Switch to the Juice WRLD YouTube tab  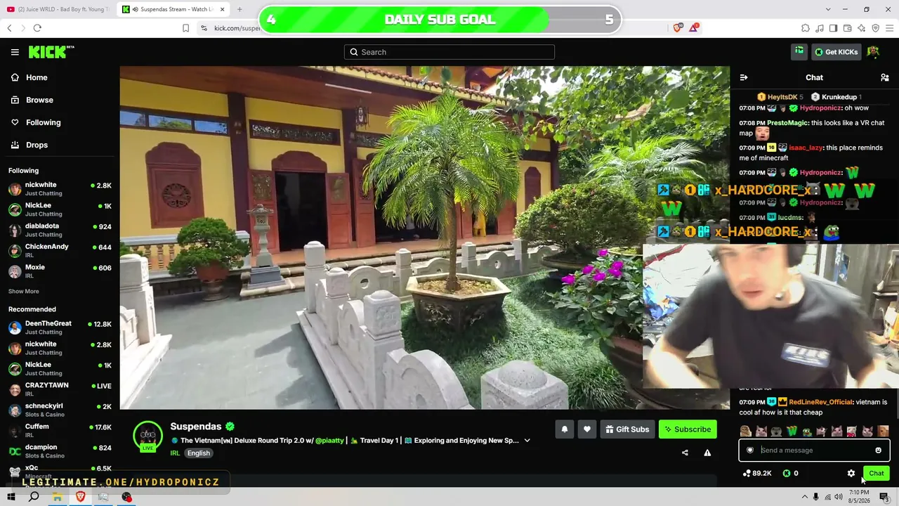coord(58,9)
